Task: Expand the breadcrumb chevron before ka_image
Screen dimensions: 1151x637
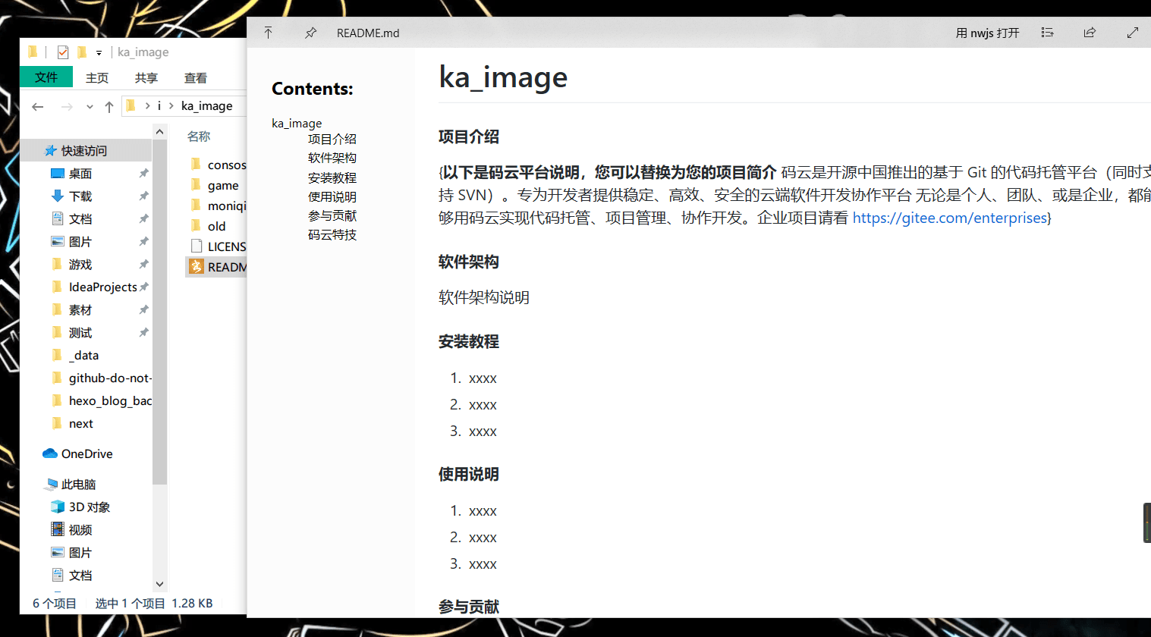Action: (171, 106)
